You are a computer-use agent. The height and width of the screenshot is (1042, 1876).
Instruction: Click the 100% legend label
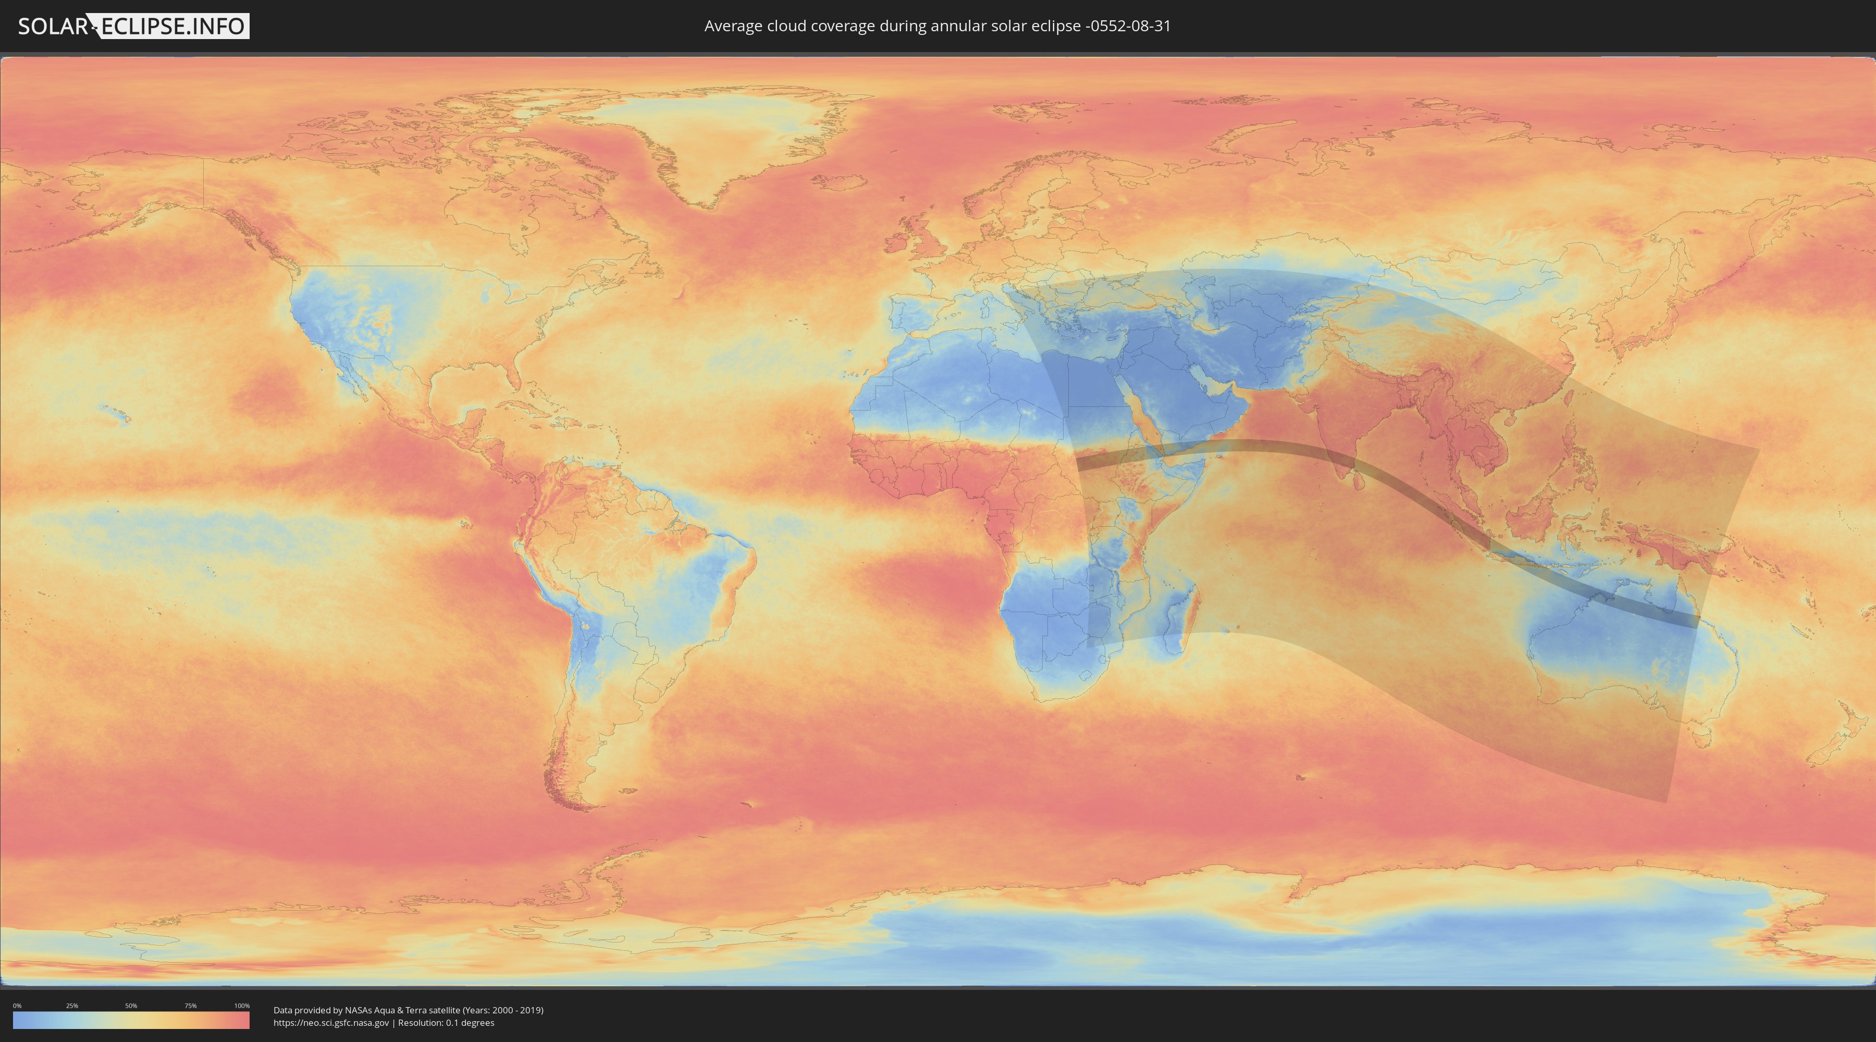(x=242, y=1006)
